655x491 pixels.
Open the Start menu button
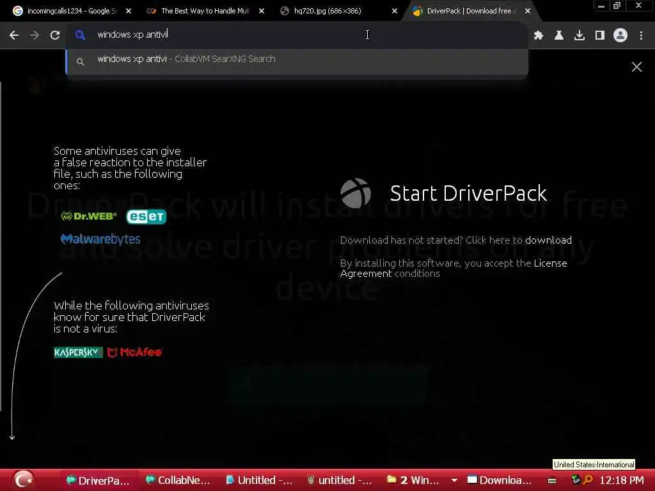point(24,480)
